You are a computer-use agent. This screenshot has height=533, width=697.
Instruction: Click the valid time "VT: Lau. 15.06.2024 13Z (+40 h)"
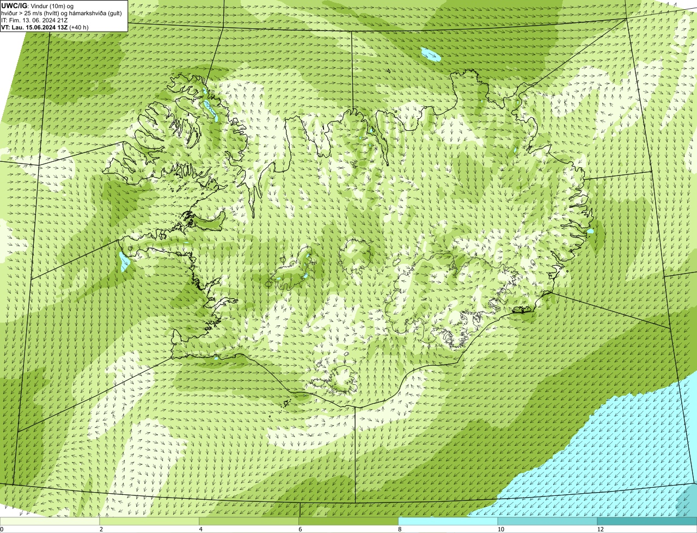(x=45, y=27)
